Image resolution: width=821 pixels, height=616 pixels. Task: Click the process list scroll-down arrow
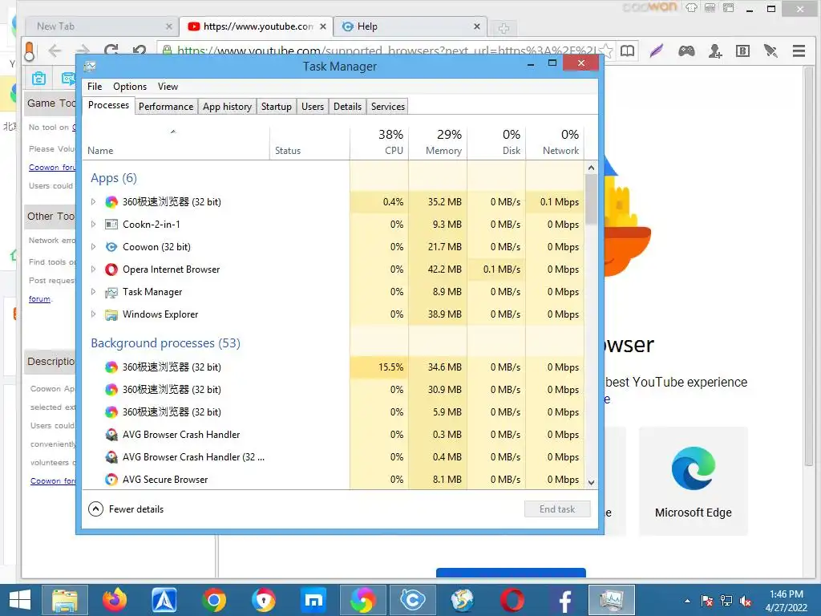coord(591,482)
